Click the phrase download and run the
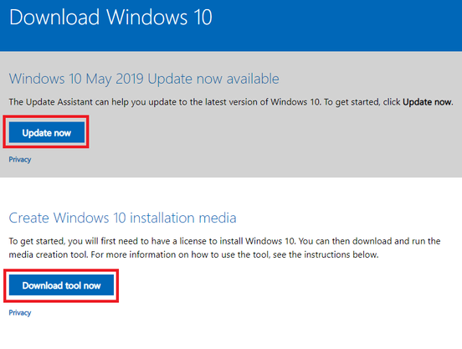 (x=396, y=241)
